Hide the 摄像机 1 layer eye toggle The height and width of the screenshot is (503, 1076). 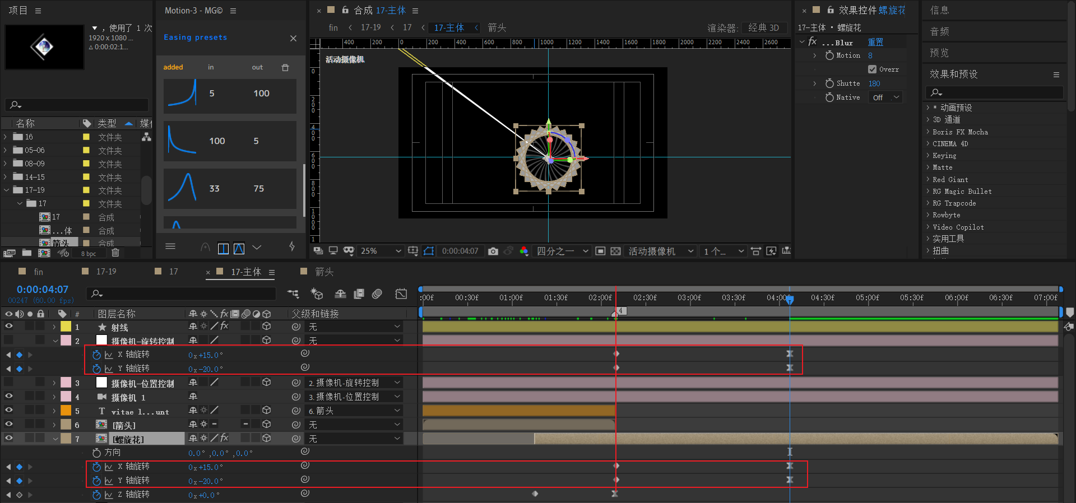point(9,396)
